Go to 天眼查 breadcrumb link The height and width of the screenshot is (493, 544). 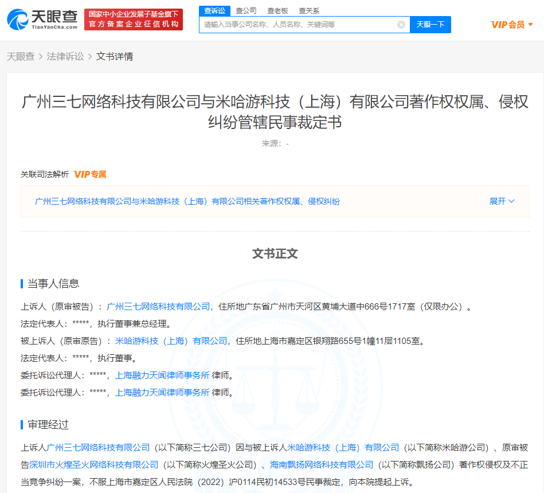(21, 57)
